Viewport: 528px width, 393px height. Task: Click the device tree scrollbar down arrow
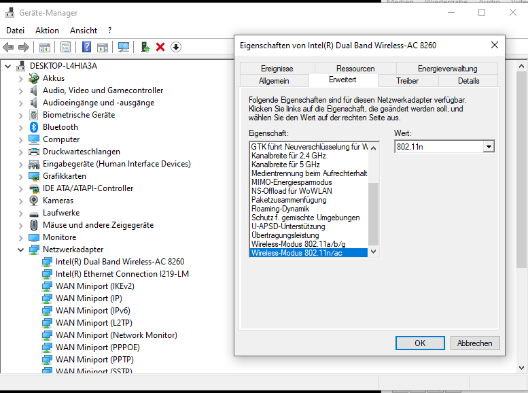tap(521, 367)
